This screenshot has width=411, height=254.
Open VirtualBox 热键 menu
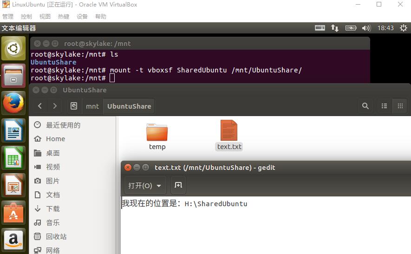(x=64, y=17)
